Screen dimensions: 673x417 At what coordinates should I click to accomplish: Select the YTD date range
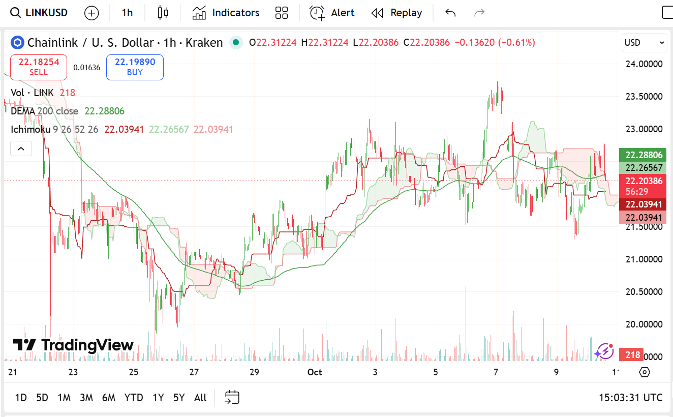tap(134, 397)
